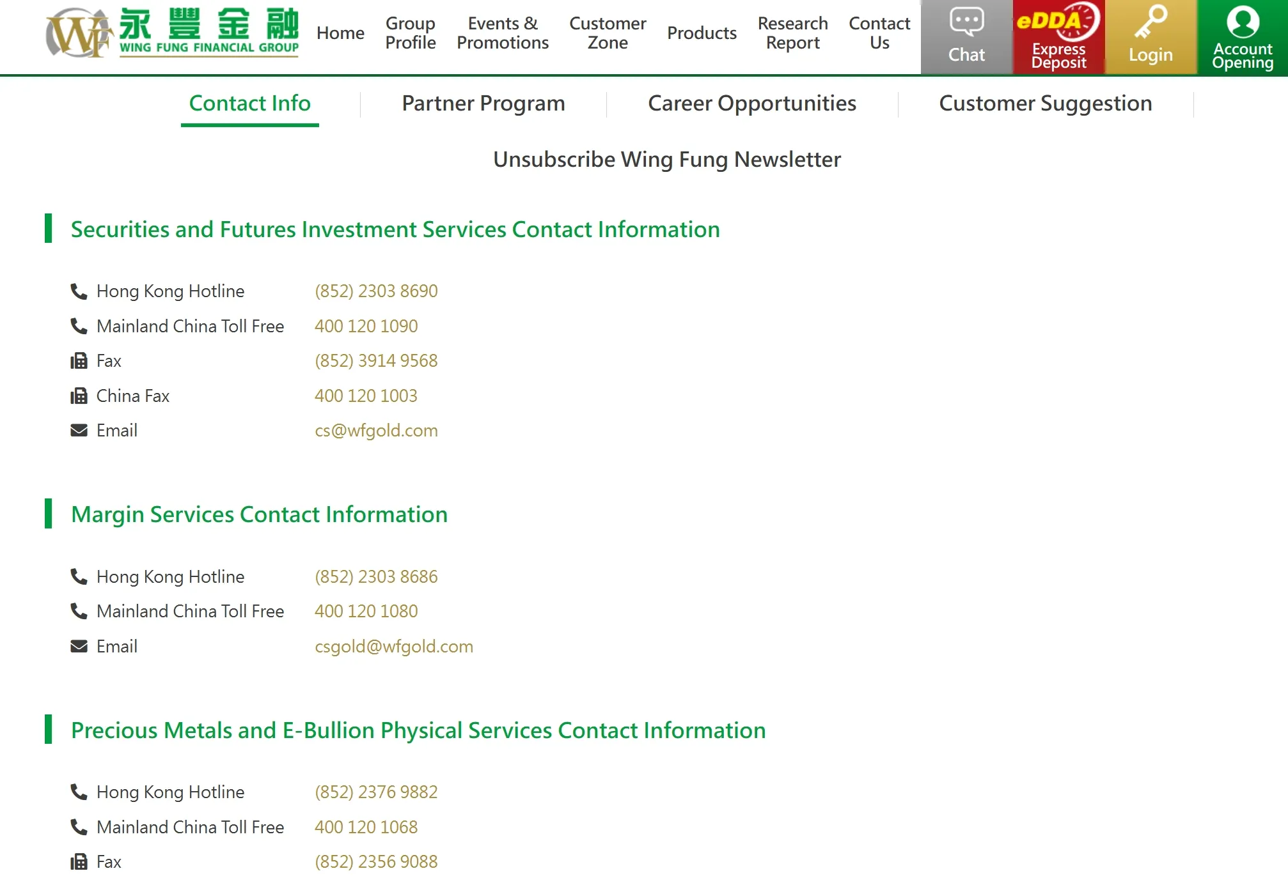Viewport: 1288px width, 878px height.
Task: Click Securities and Futures Investment Services heading
Action: (x=395, y=229)
